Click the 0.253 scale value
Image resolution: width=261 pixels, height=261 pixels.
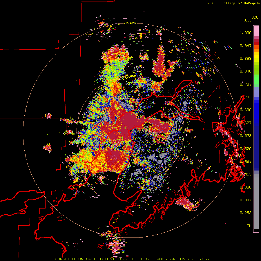pos(246,213)
